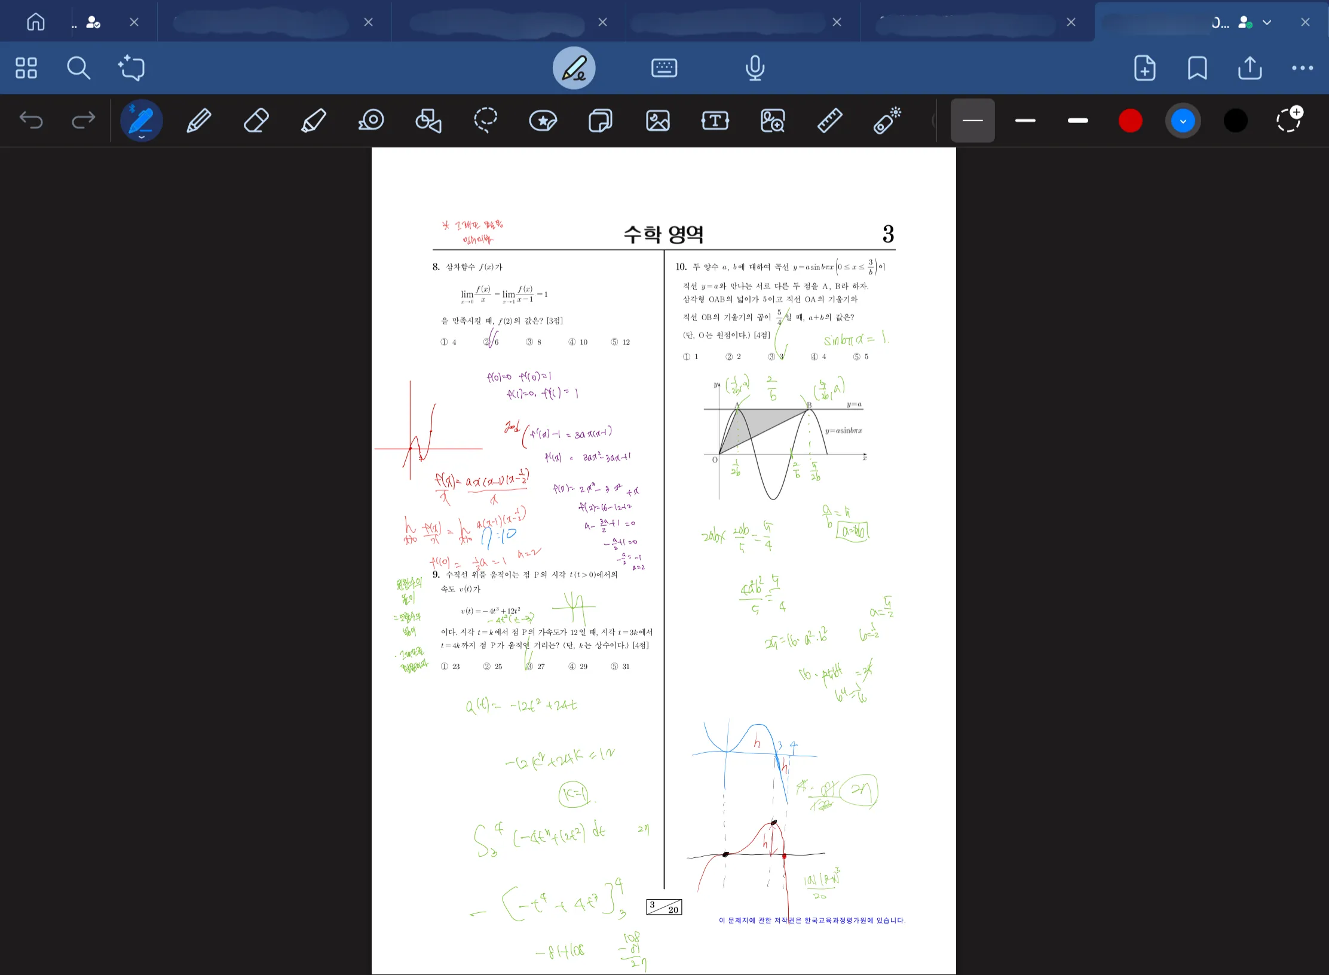Viewport: 1329px width, 975px height.
Task: Switch to keyboard input mode
Action: pyautogui.click(x=664, y=68)
